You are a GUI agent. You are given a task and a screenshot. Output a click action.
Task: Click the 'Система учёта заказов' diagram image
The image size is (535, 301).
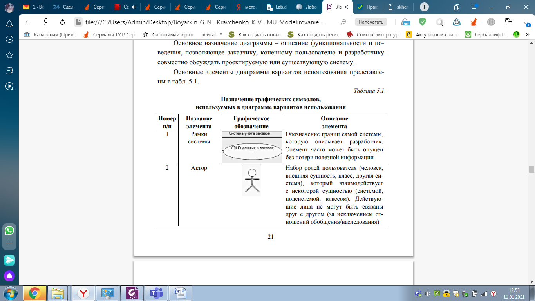click(x=252, y=147)
